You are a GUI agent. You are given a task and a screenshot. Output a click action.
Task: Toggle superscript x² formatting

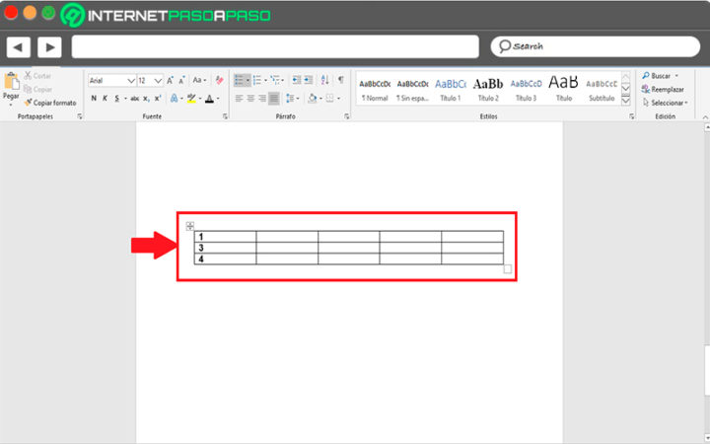(x=158, y=99)
